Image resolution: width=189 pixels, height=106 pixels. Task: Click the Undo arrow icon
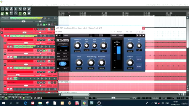[x=20, y=9]
